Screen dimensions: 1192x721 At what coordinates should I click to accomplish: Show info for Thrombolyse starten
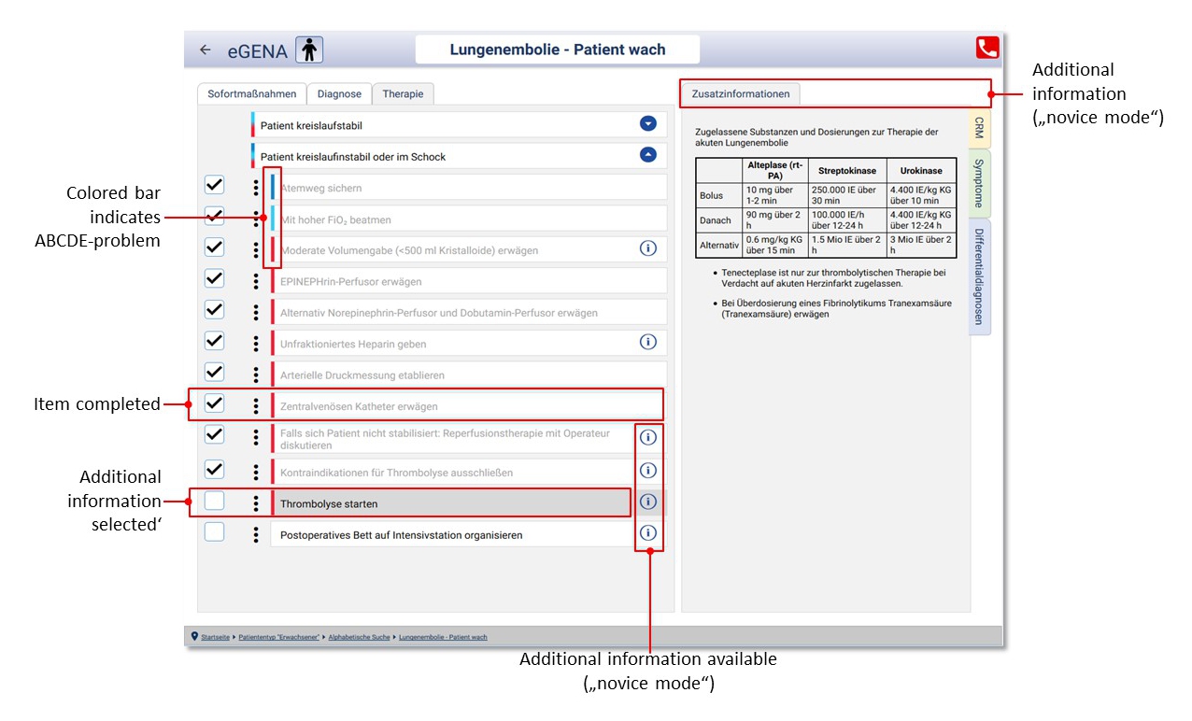coord(647,502)
